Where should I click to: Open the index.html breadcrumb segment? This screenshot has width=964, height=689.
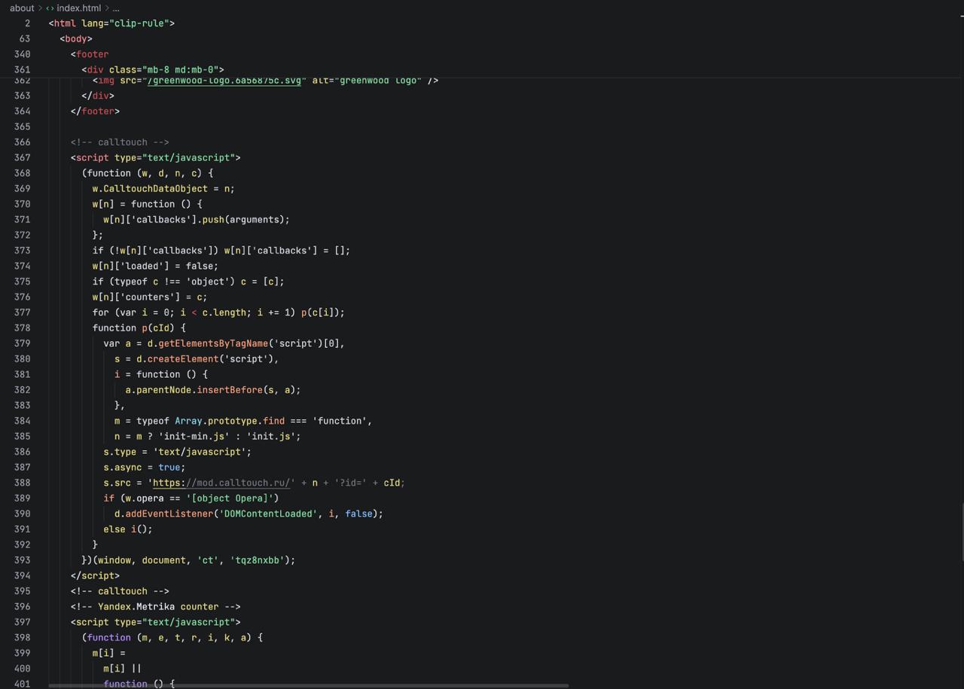tap(78, 8)
